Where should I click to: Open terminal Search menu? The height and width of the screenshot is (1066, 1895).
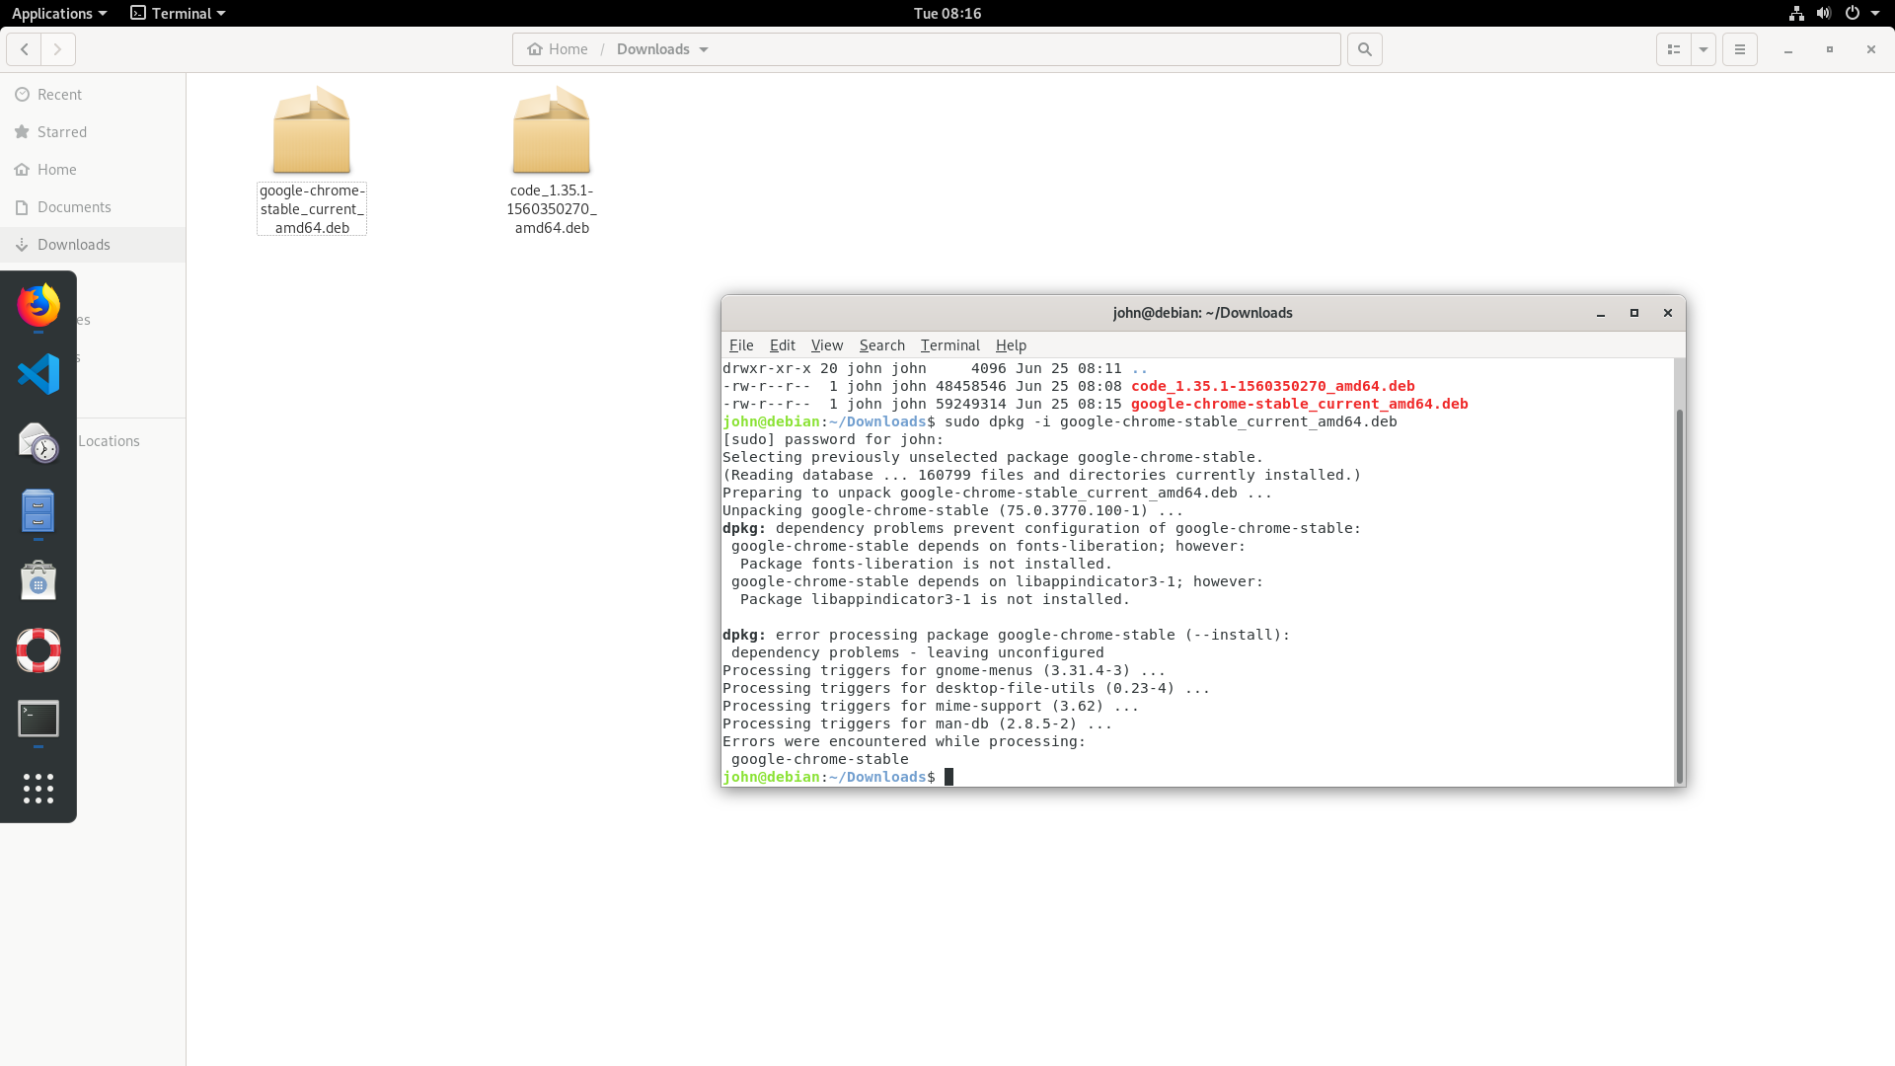coord(882,345)
